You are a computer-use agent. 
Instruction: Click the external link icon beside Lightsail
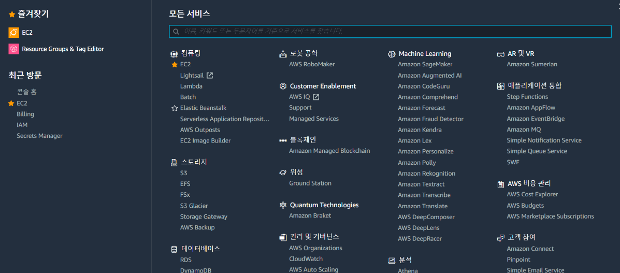[x=210, y=75]
